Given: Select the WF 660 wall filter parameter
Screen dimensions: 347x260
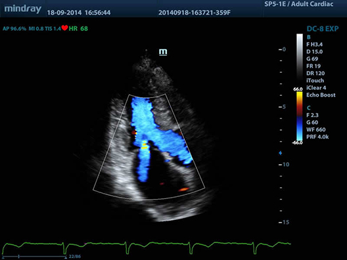Looking at the screenshot, I should click(x=316, y=129).
